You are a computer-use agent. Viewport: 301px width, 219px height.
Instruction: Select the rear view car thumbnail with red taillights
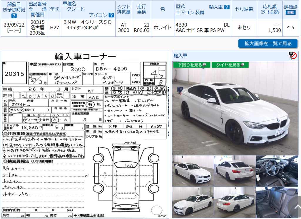pyautogui.click(x=235, y=171)
